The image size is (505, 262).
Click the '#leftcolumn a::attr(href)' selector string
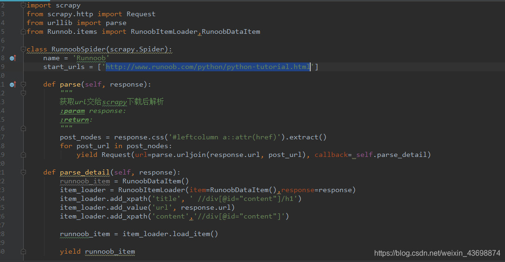pos(224,137)
